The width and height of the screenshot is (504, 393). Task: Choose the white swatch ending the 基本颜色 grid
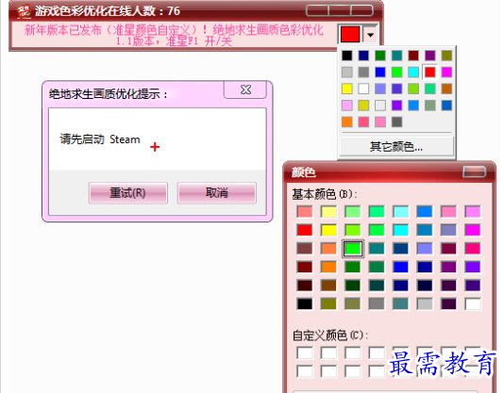point(473,303)
